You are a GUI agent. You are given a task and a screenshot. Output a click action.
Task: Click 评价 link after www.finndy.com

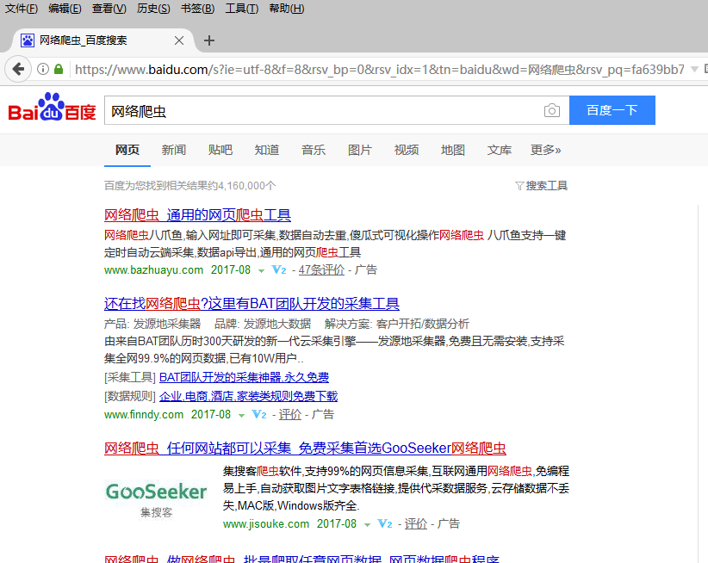pos(290,414)
